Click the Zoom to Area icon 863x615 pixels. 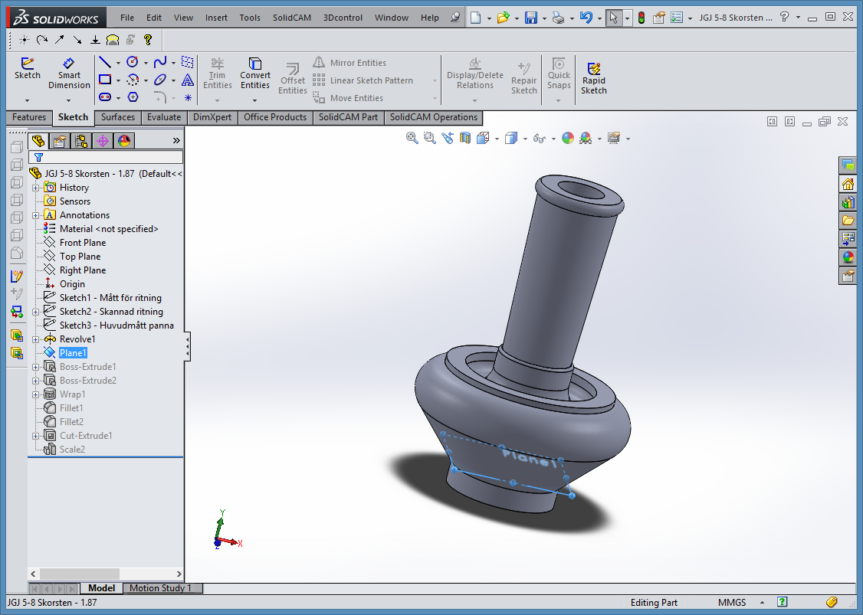(x=429, y=138)
